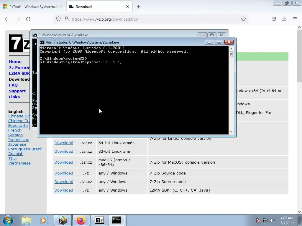
Task: Click the cmd window scroll up arrow
Action: [231, 49]
